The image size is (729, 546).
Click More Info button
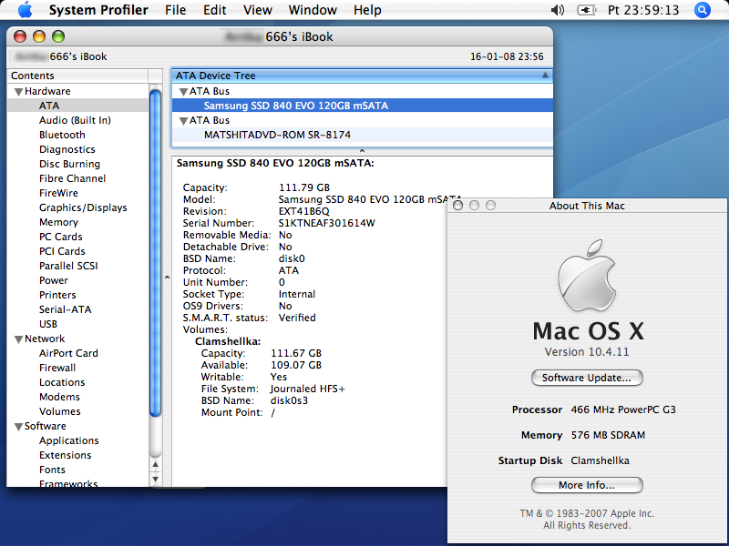tap(587, 485)
